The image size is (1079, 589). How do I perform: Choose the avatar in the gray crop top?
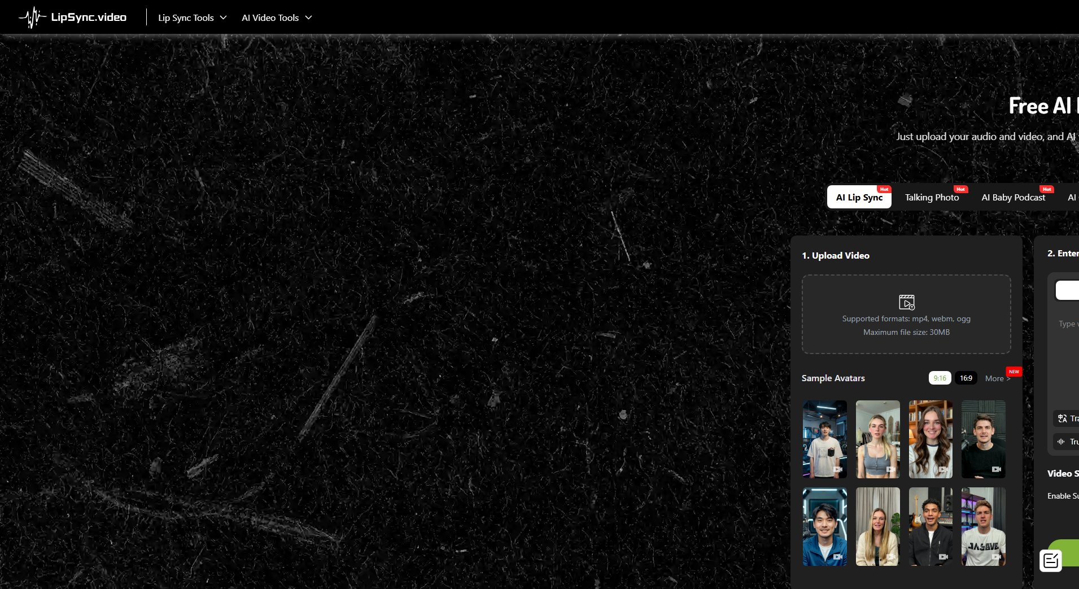[x=877, y=439]
